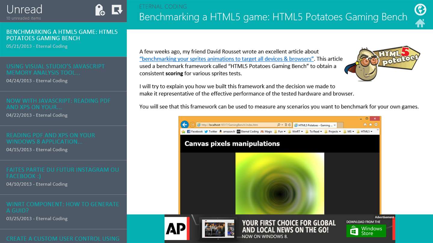This screenshot has height=243, width=433.
Task: Click the AP logo in the advertisement
Action: point(177,229)
